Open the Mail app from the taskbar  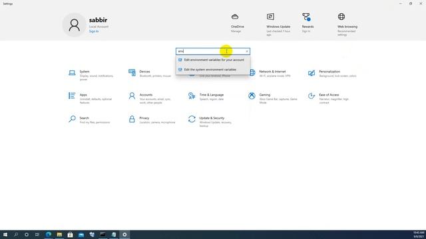(81, 234)
